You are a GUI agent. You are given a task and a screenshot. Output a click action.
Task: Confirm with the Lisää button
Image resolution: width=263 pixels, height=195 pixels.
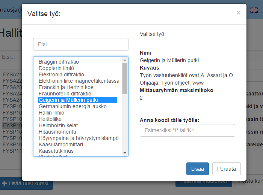[197, 169]
